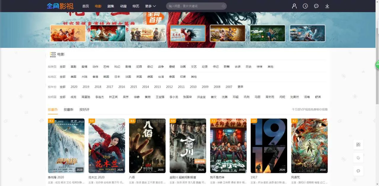Open the 八佰 movie poster
The width and height of the screenshot is (379, 186).
pyautogui.click(x=147, y=146)
